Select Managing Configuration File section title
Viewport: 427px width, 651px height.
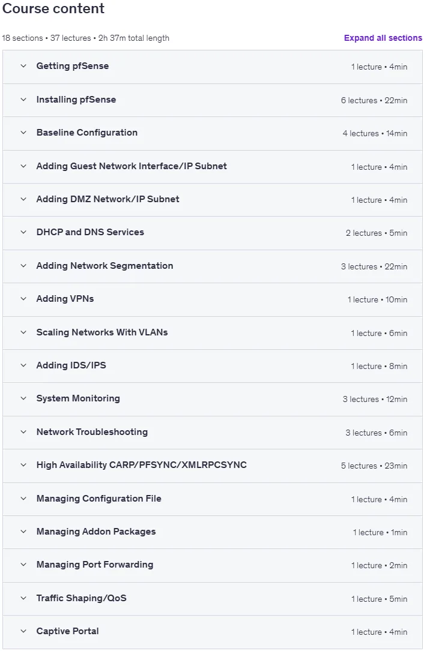(99, 498)
